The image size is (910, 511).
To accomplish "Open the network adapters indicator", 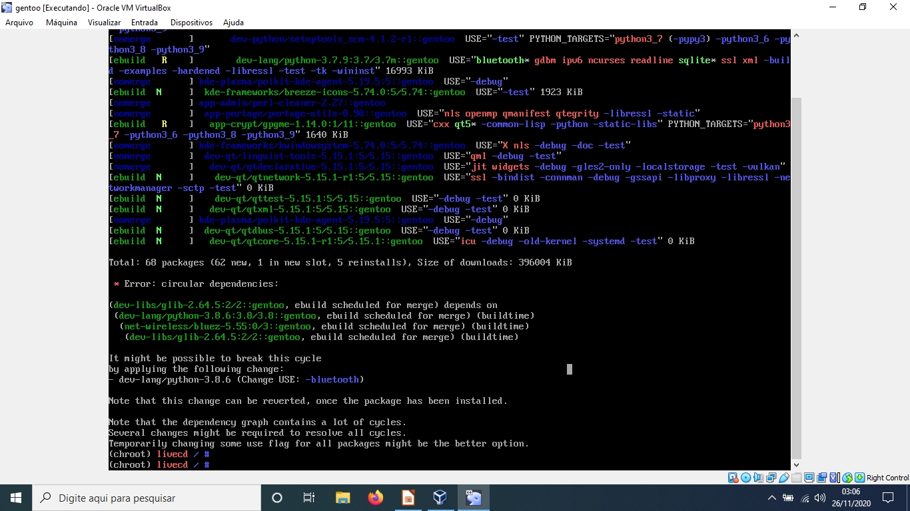I will (x=771, y=478).
